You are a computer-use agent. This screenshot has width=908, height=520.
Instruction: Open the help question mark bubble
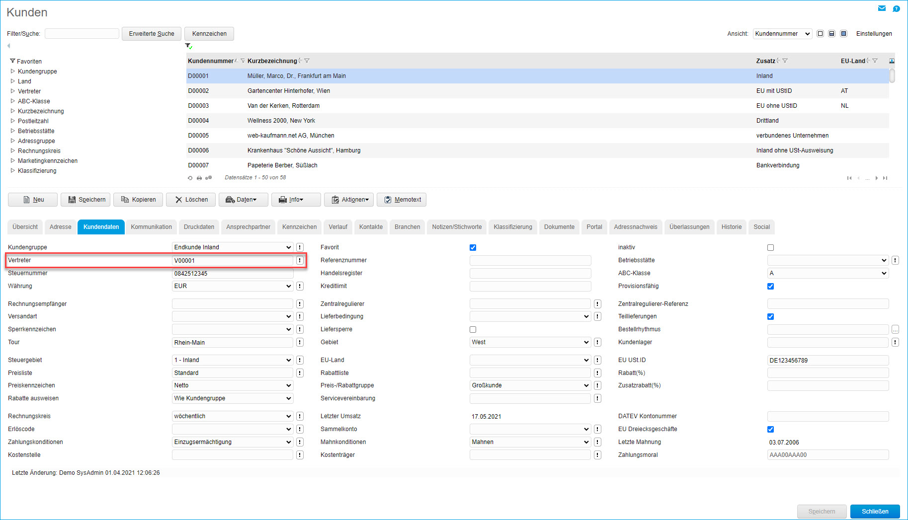point(896,8)
